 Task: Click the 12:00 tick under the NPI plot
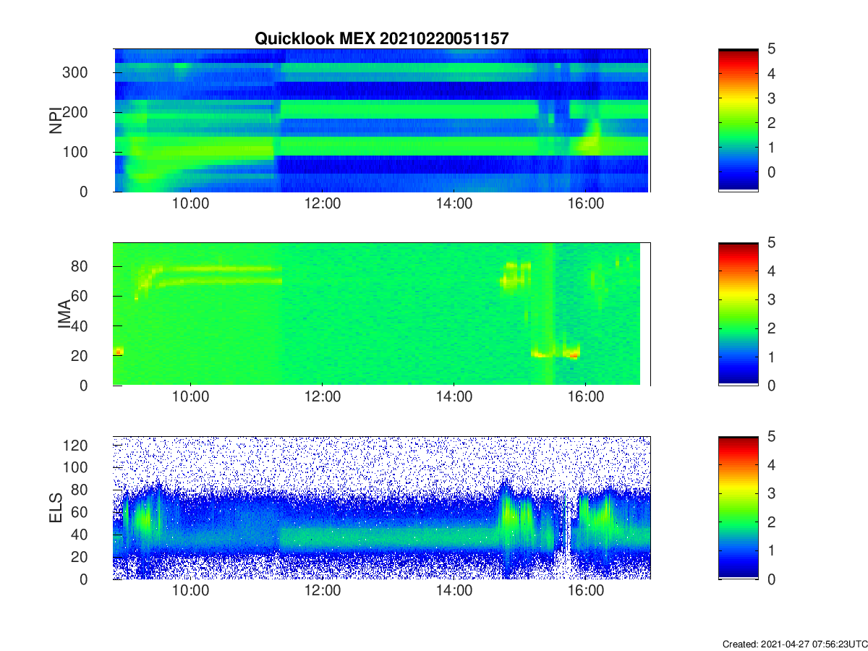tap(323, 204)
